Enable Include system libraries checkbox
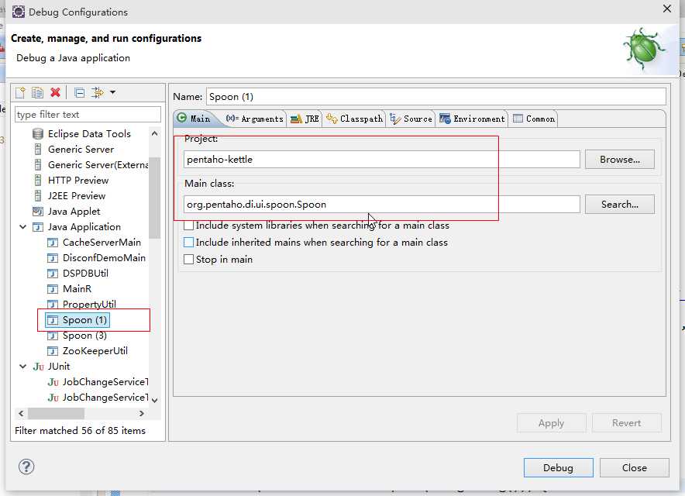This screenshot has height=496, width=685. pyautogui.click(x=189, y=226)
